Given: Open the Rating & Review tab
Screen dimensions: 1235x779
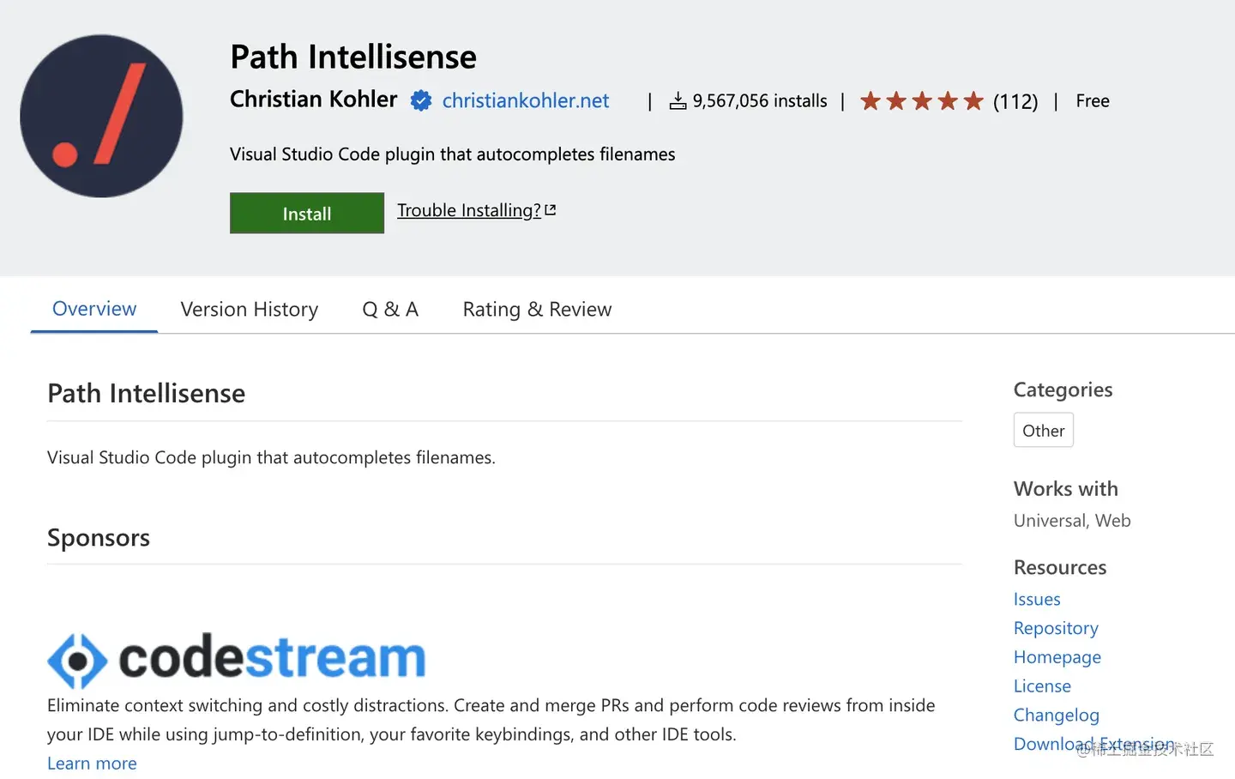Looking at the screenshot, I should tap(537, 309).
